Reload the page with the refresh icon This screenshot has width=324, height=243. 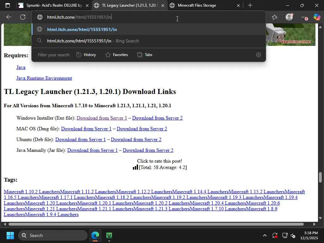coord(23,17)
